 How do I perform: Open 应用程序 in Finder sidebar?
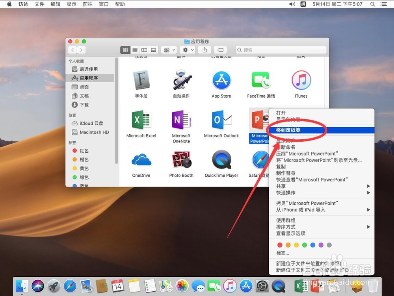[90, 78]
